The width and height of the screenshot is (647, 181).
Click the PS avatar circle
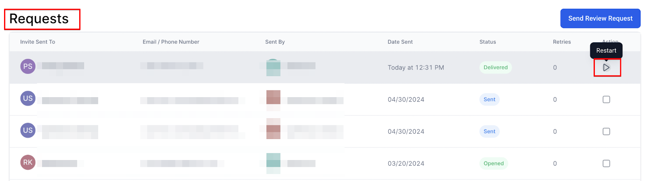tap(28, 67)
